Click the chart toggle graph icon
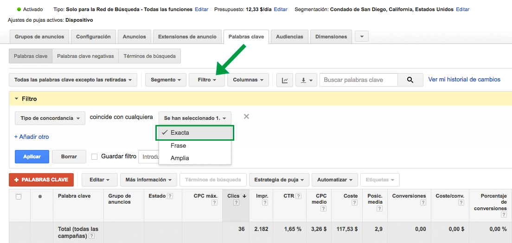512x243 pixels. 285,80
